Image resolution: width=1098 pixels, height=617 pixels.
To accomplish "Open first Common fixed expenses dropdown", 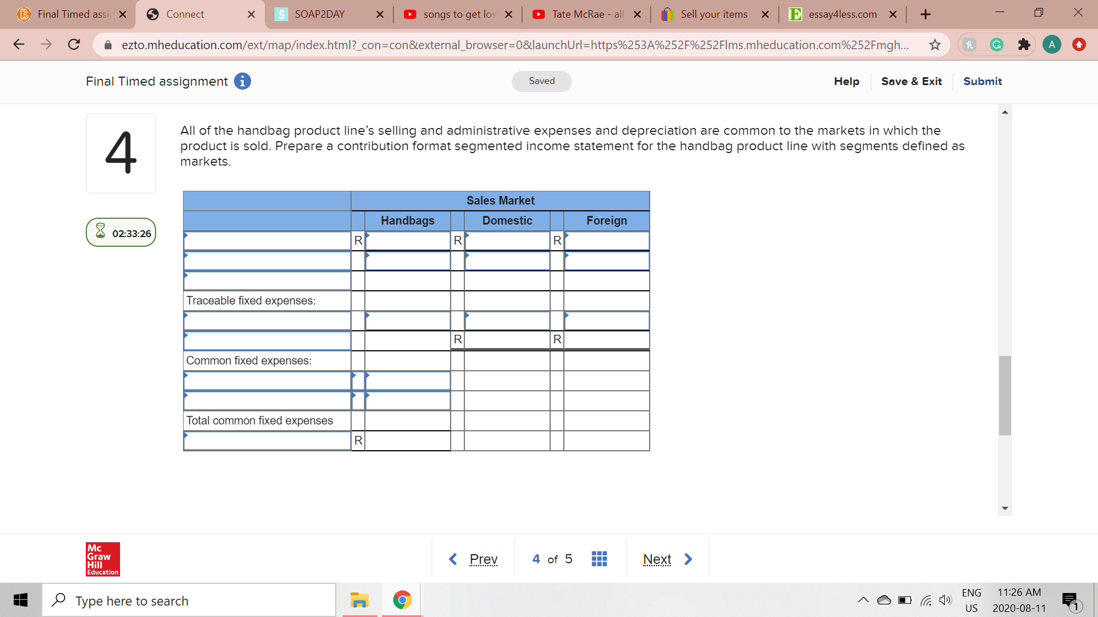I will click(266, 380).
